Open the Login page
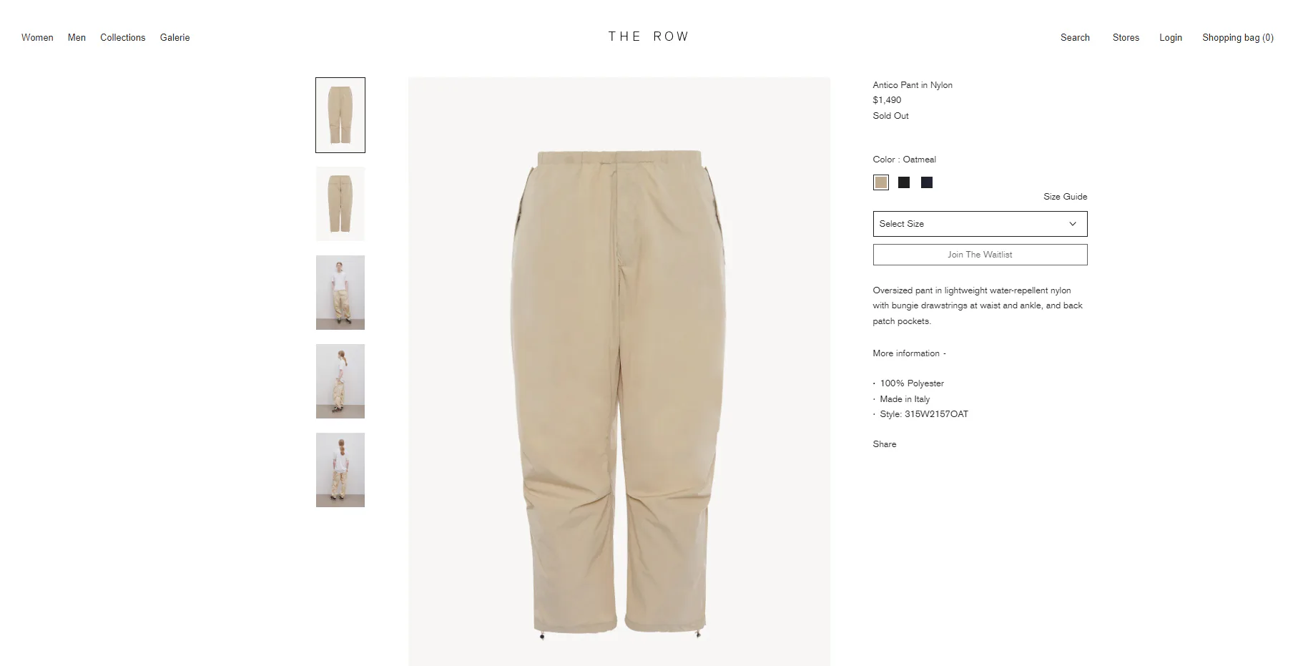 pyautogui.click(x=1170, y=37)
